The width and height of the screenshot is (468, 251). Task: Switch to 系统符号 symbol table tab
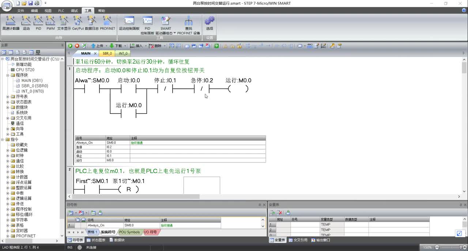pyautogui.click(x=108, y=232)
